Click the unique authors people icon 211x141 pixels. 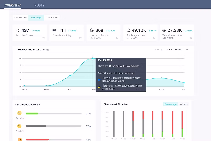(x=92, y=30)
